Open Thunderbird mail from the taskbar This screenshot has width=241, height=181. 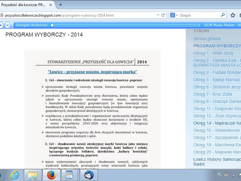[x=89, y=175]
